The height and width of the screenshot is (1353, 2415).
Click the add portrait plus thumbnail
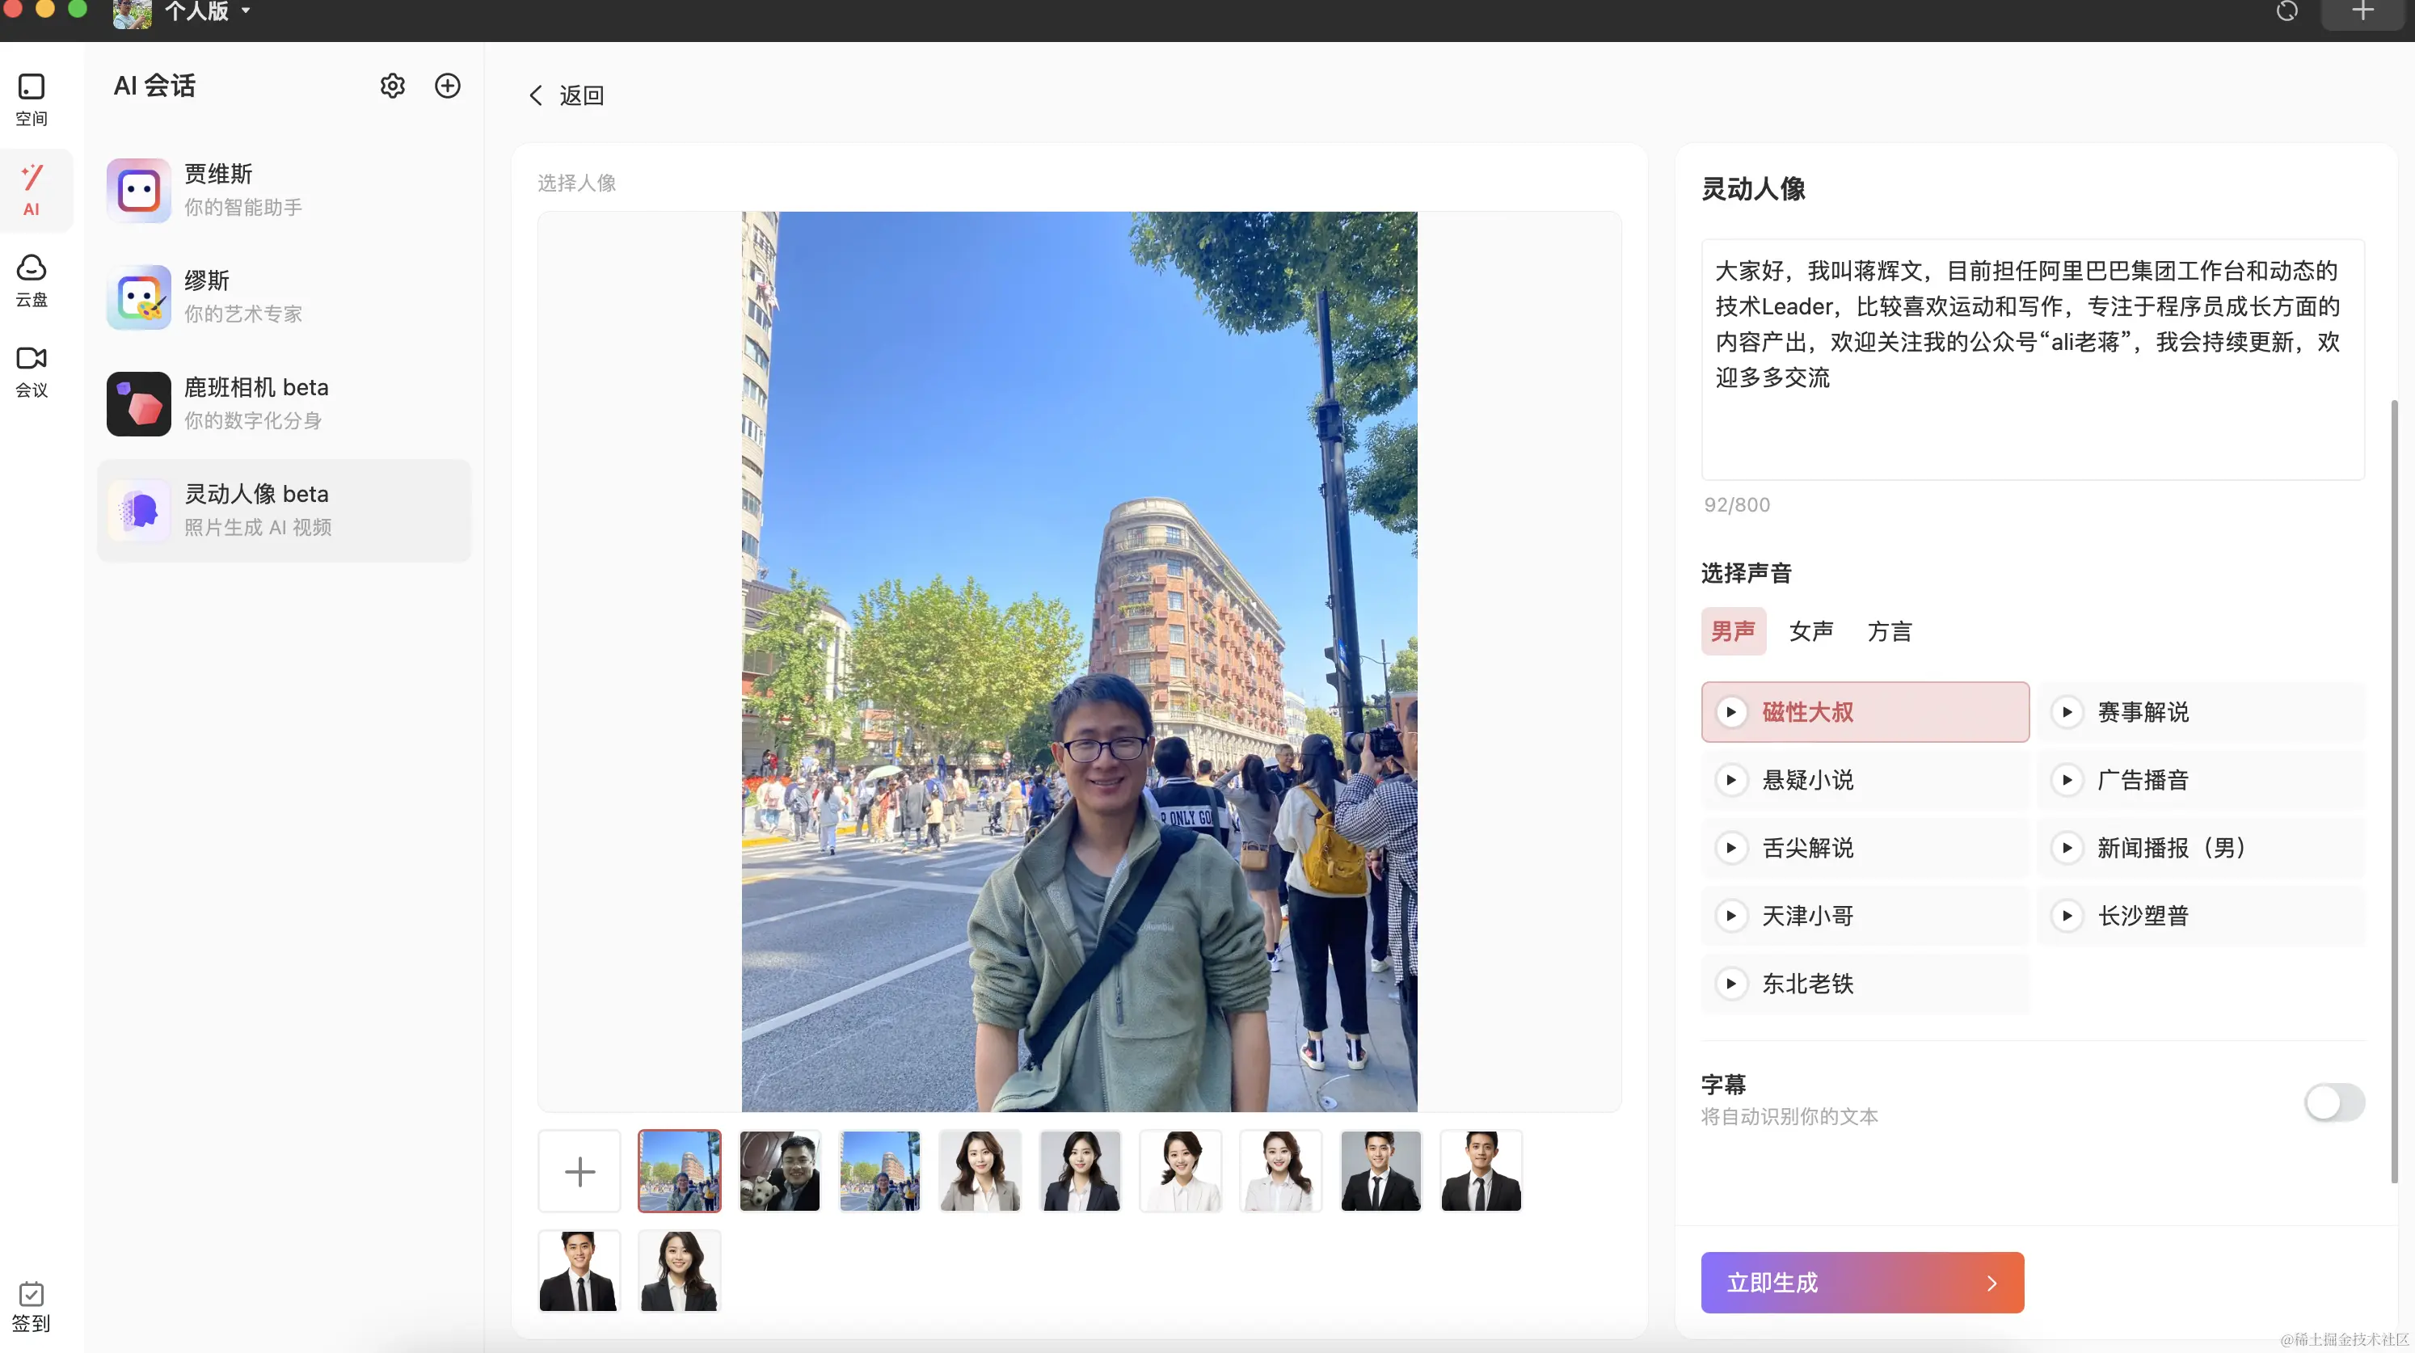coord(580,1171)
